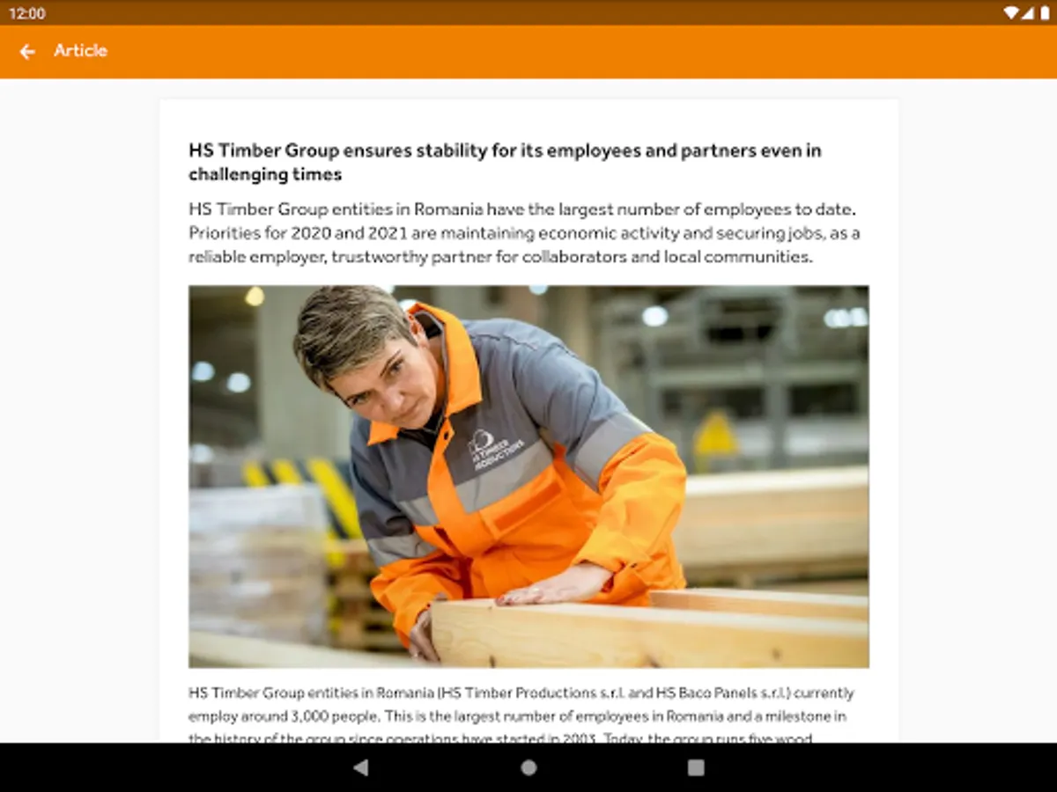Tap the Android home circle button
Screen dimensions: 1057x792
[x=528, y=767]
